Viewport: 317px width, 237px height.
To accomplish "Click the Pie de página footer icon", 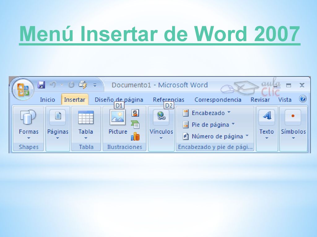I will [186, 125].
